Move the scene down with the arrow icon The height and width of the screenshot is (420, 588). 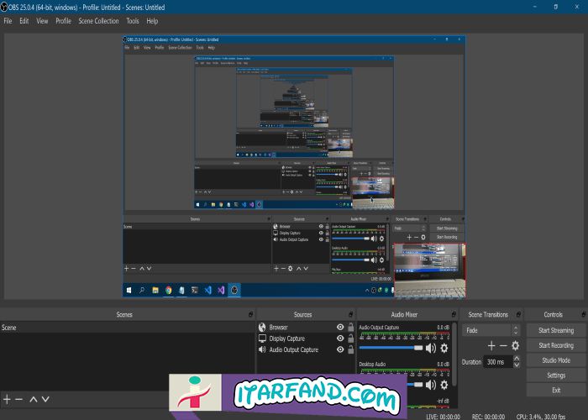click(x=46, y=399)
